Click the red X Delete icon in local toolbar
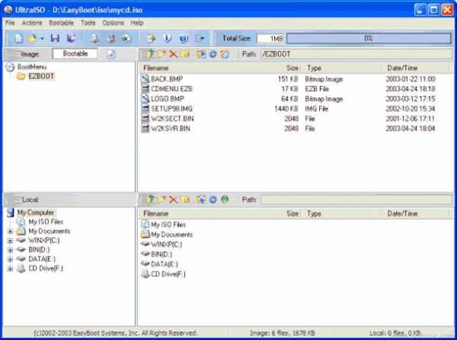Image resolution: width=457 pixels, height=340 pixels. click(x=173, y=200)
